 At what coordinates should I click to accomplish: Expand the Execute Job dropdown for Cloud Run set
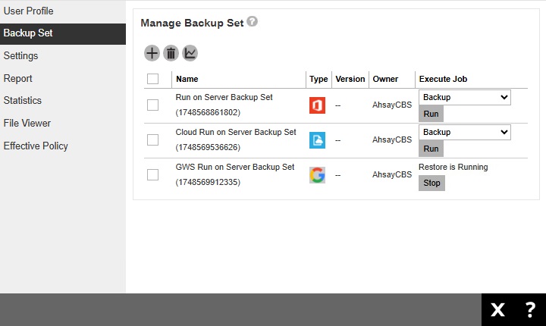point(465,132)
